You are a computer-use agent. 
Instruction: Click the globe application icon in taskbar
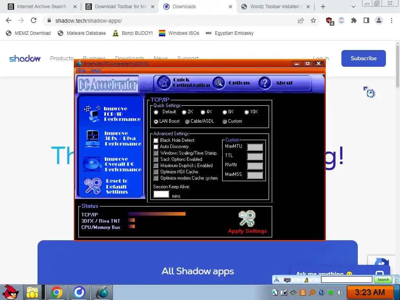(x=102, y=292)
